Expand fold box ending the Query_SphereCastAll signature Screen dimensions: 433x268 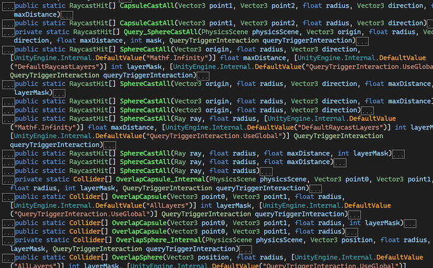[362, 41]
